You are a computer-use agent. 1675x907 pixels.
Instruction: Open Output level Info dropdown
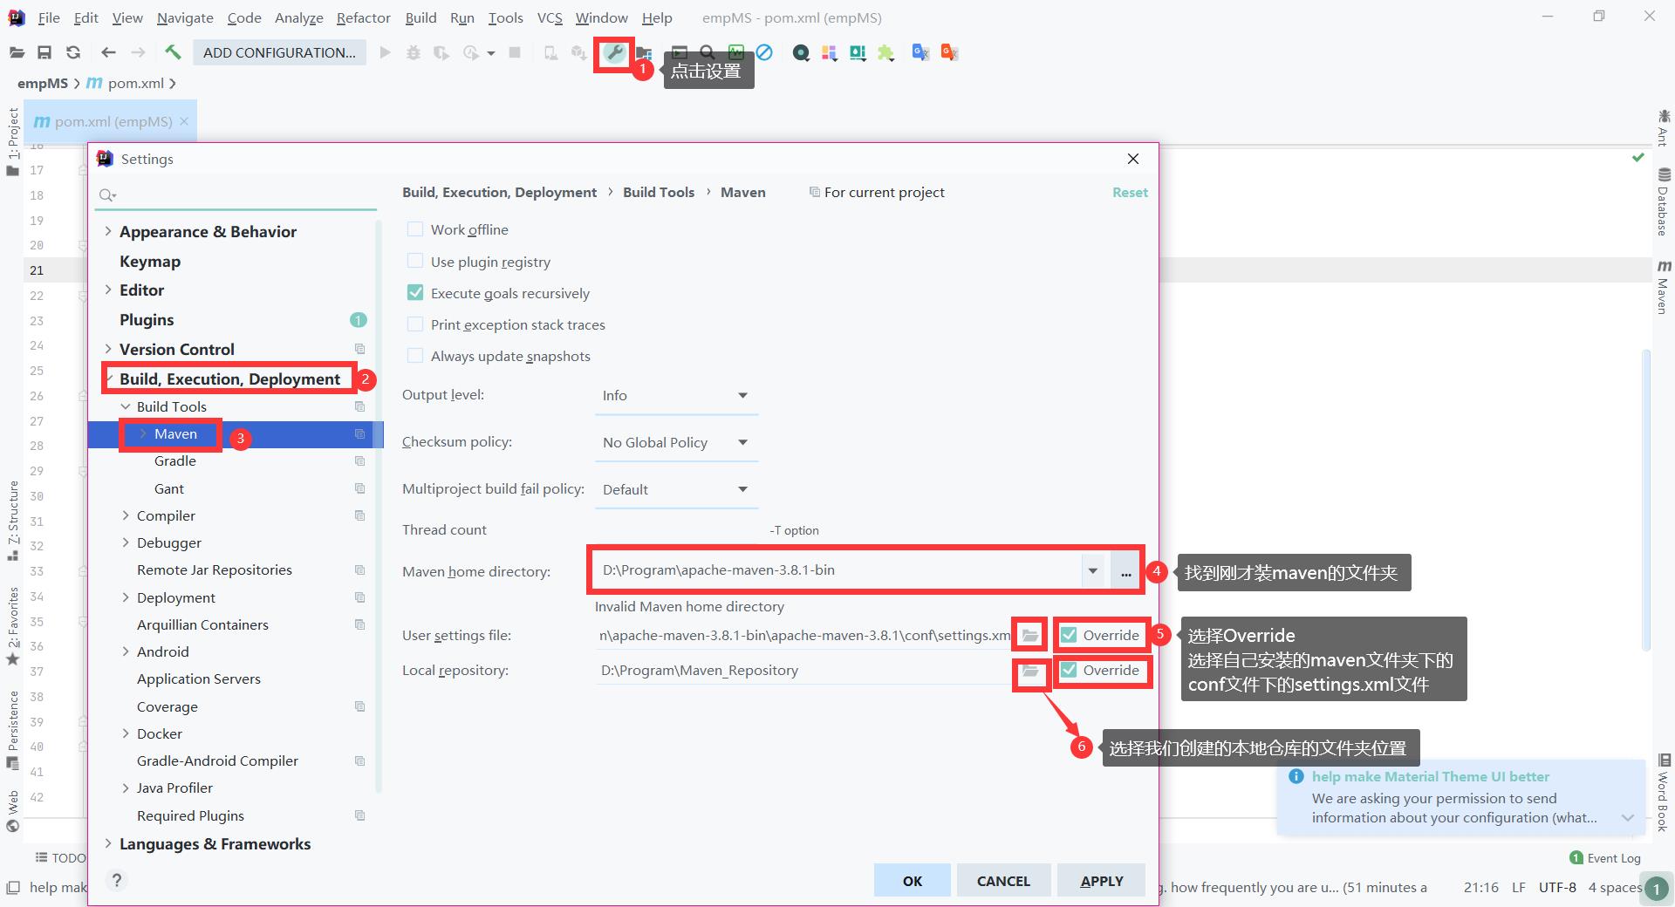[676, 396]
